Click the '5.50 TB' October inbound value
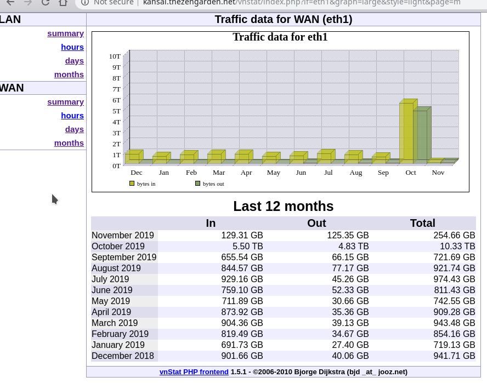 248,246
